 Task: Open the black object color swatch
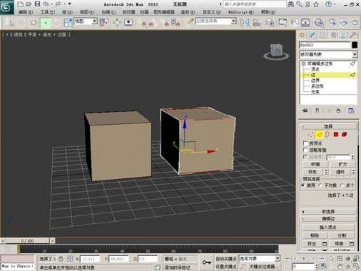[355, 45]
